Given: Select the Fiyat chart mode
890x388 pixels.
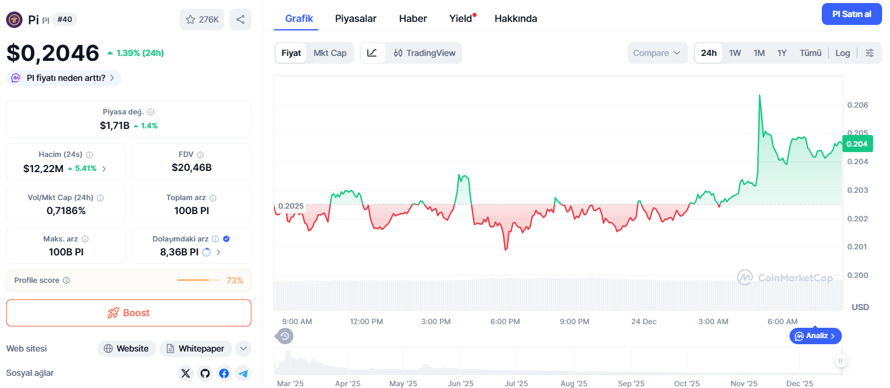Looking at the screenshot, I should (x=291, y=53).
